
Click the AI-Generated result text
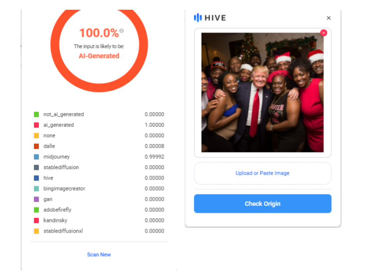(99, 56)
